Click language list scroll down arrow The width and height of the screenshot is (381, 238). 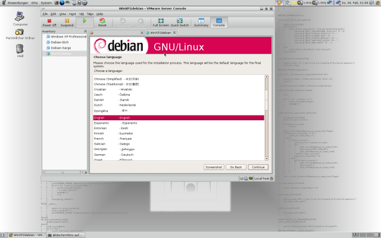point(267,159)
